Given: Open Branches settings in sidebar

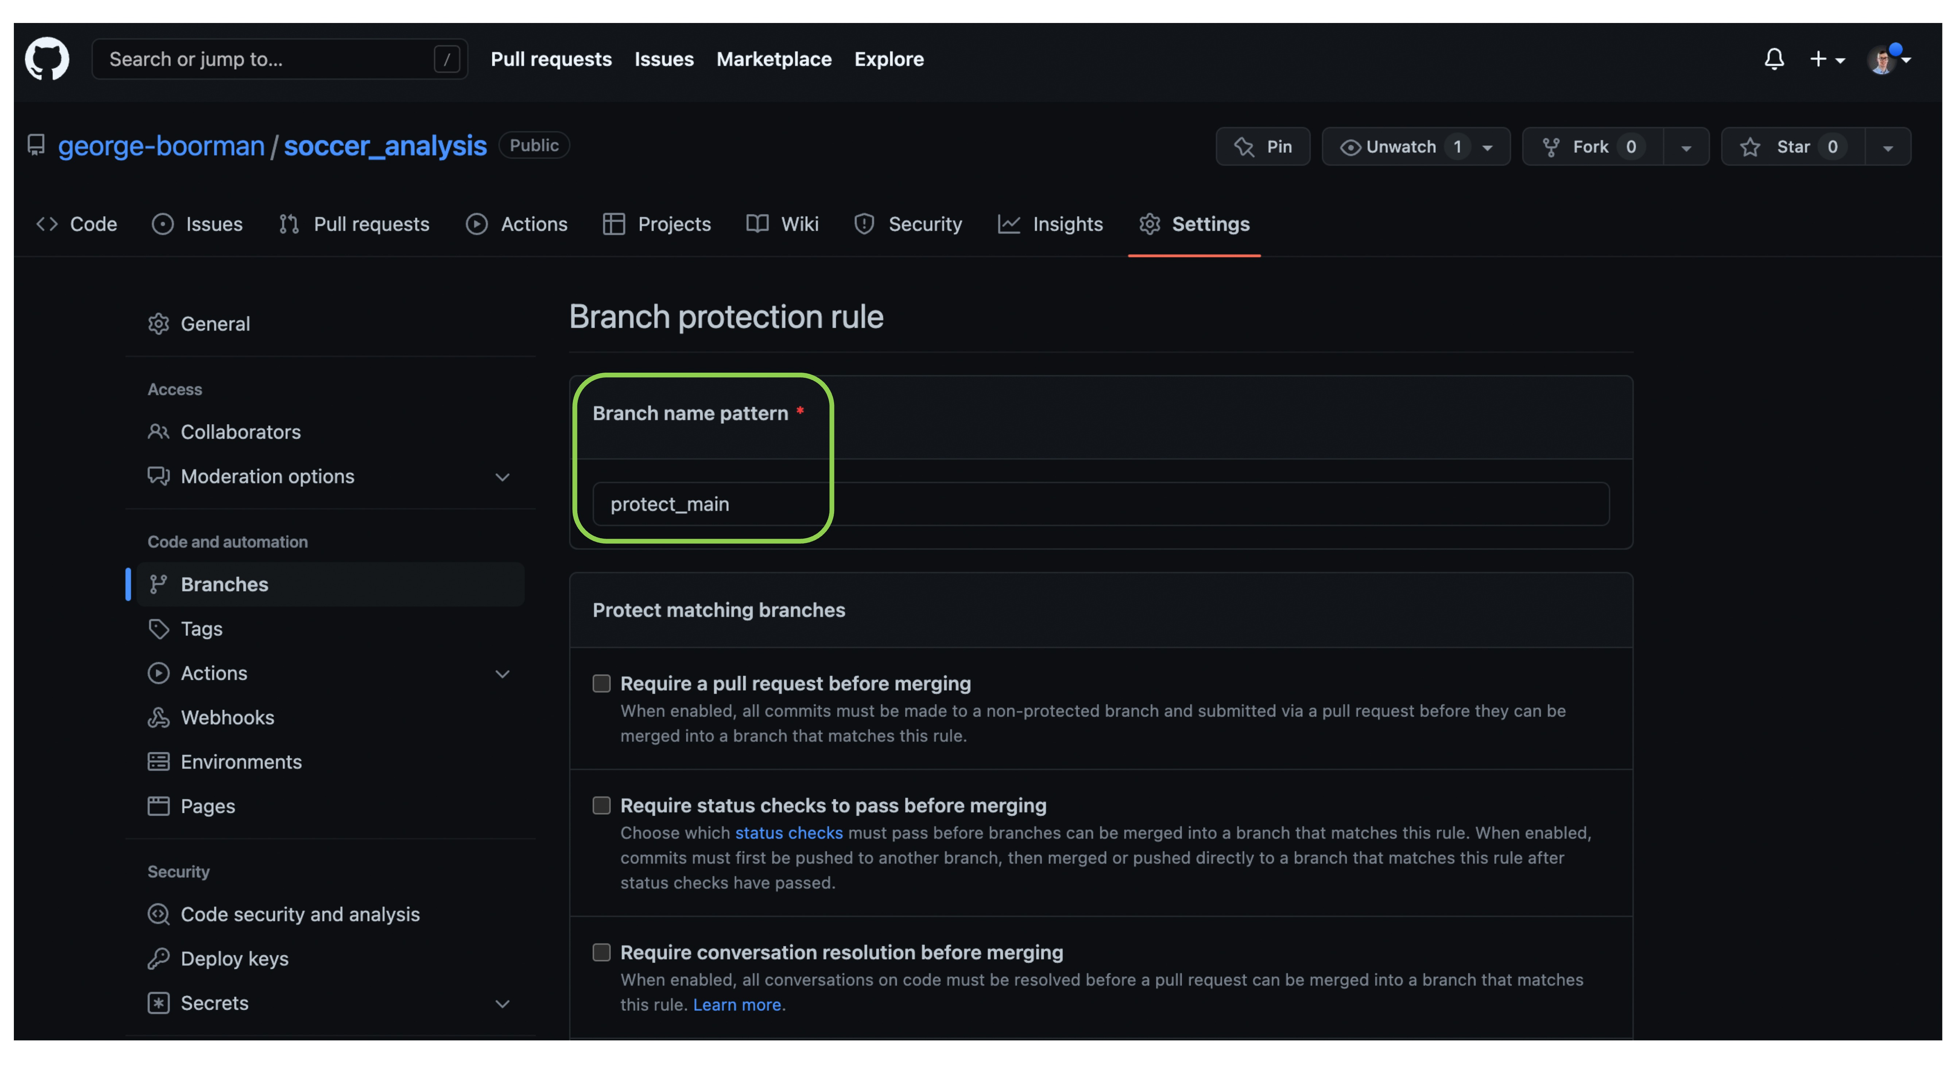Looking at the screenshot, I should click(x=330, y=584).
